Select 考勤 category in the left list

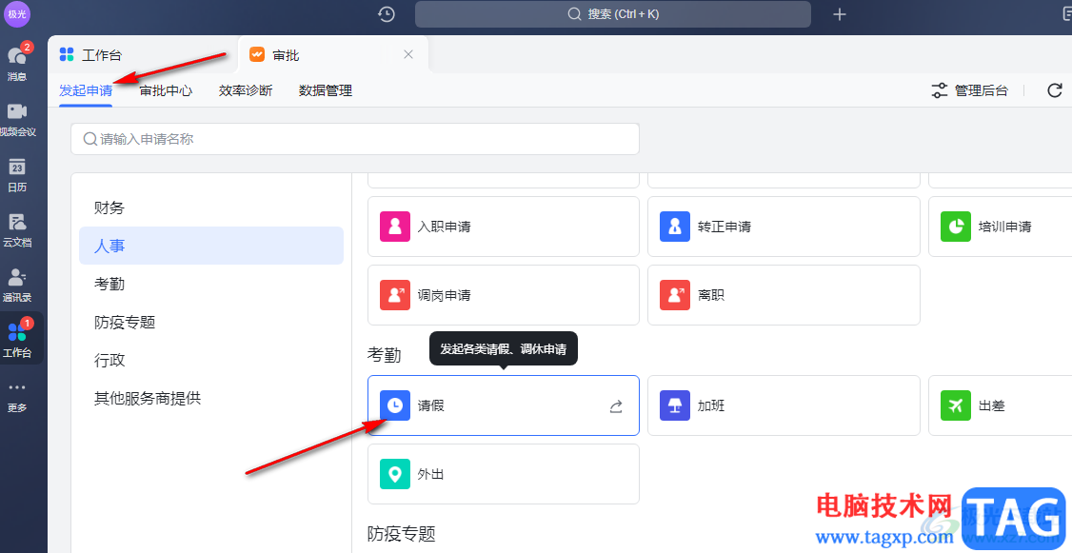pos(211,284)
